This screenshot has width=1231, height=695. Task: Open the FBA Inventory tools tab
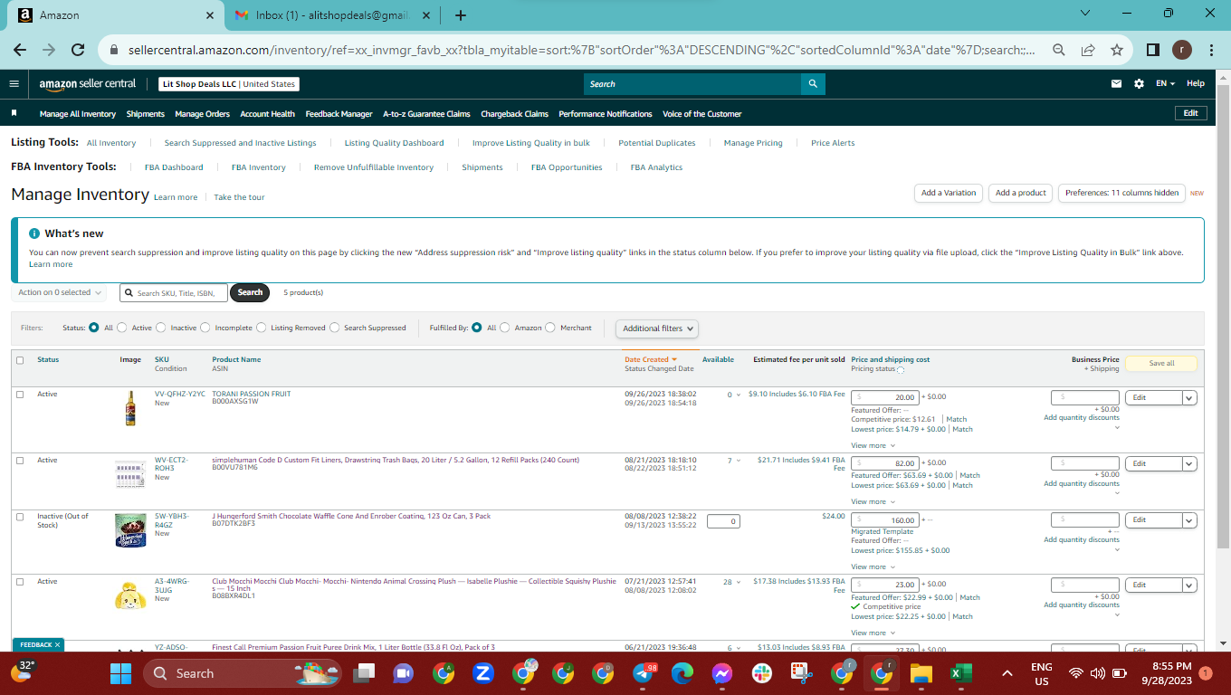(258, 167)
